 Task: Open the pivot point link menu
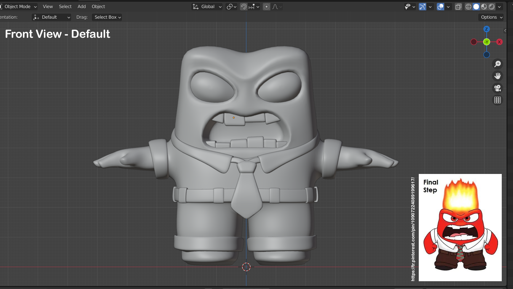231,7
